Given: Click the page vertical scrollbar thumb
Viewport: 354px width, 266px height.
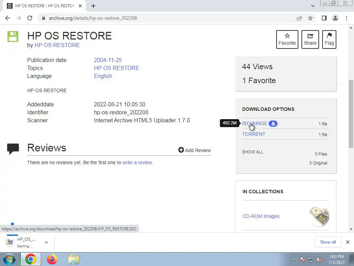Looking at the screenshot, I should pyautogui.click(x=351, y=114).
